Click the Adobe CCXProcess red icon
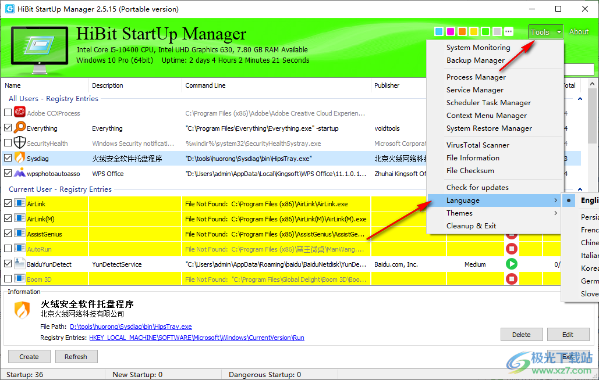 (19, 113)
